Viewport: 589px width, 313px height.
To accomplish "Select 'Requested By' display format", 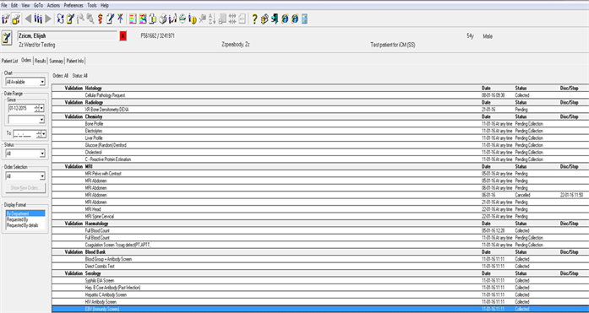I will (x=17, y=219).
